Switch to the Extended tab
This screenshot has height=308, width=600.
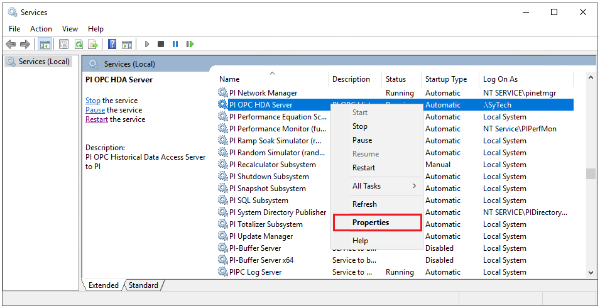coord(104,285)
